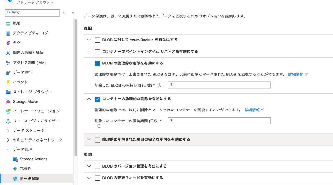
Task: Click the タグ tag icon
Action: 8,43
